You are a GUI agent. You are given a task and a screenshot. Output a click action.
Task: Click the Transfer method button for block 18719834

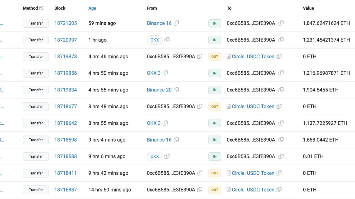[36, 90]
